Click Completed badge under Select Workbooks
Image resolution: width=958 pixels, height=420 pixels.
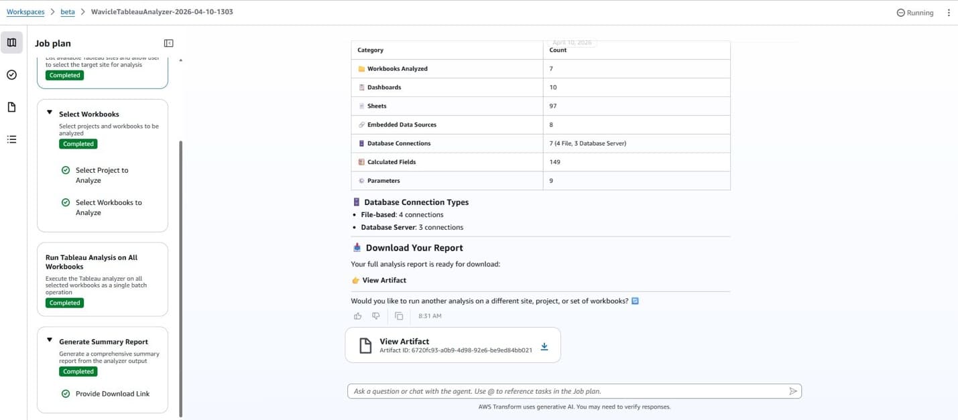[x=78, y=144]
